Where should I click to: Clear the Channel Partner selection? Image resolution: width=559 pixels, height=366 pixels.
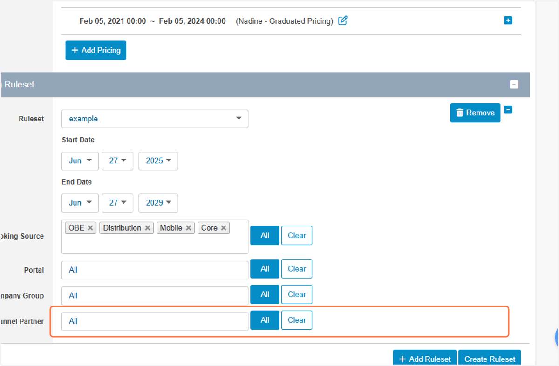click(297, 320)
